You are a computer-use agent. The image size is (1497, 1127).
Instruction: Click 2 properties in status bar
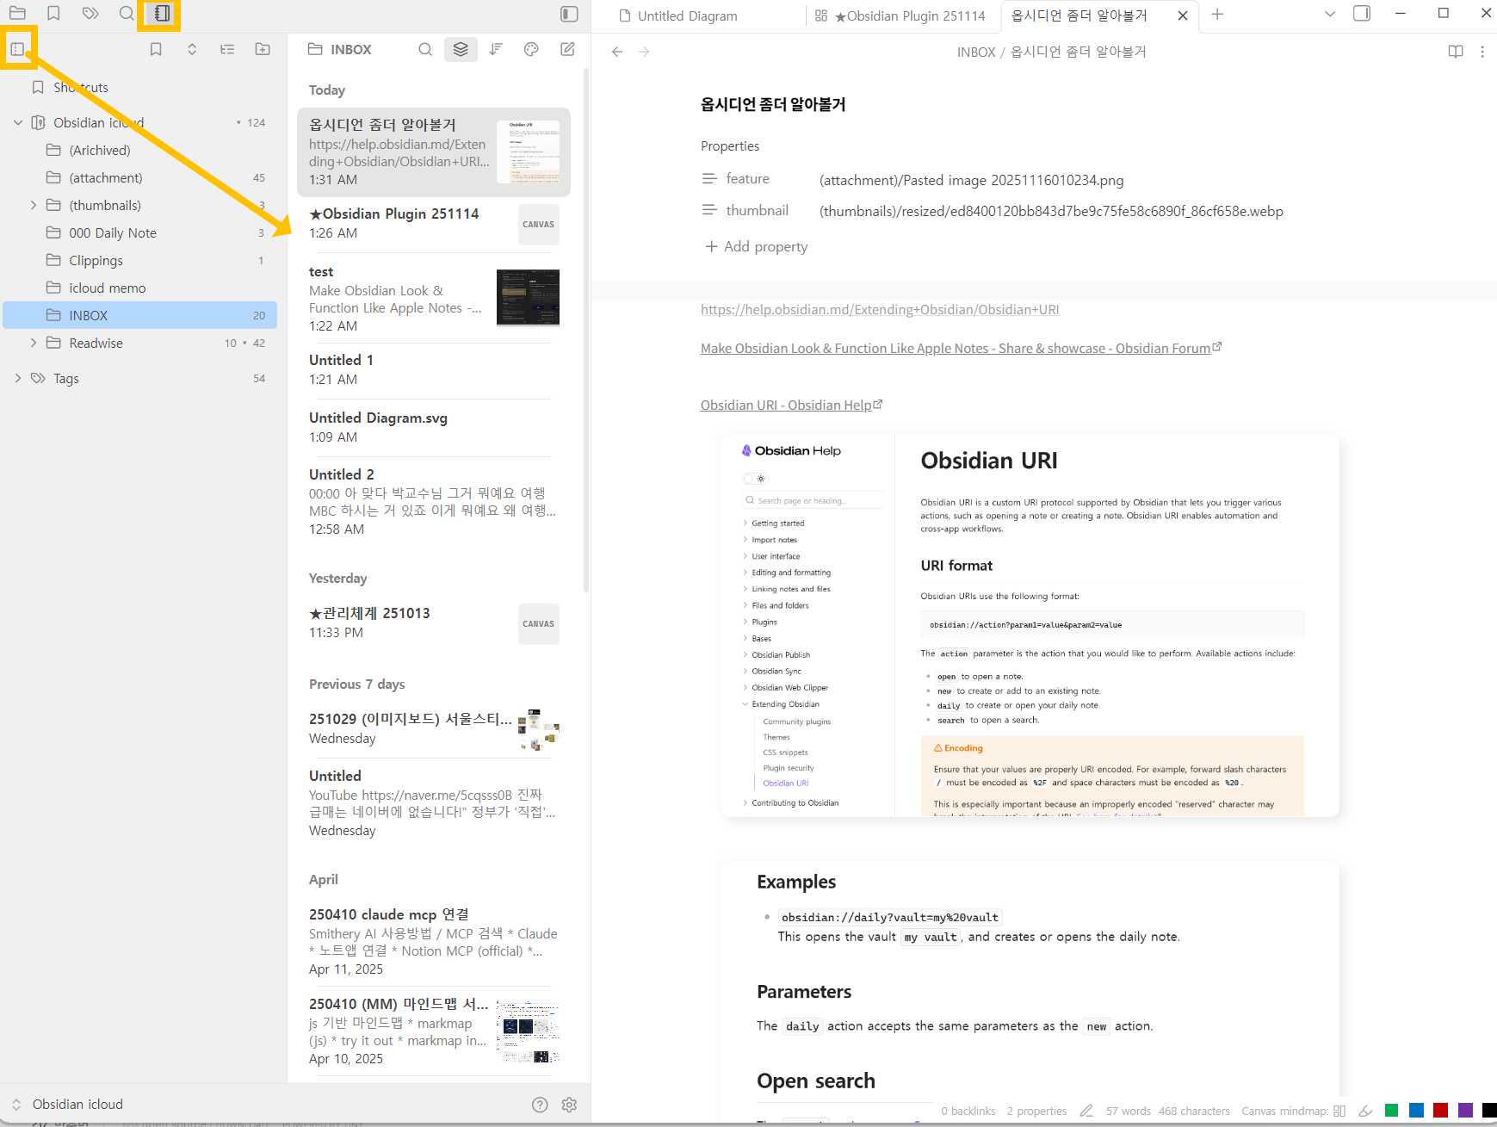click(1036, 1111)
